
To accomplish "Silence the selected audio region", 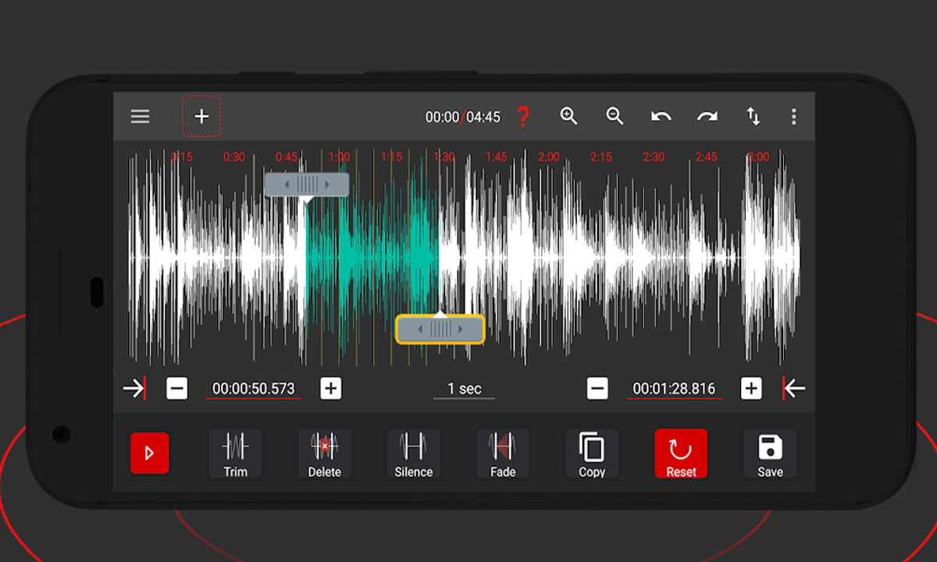I will (413, 454).
